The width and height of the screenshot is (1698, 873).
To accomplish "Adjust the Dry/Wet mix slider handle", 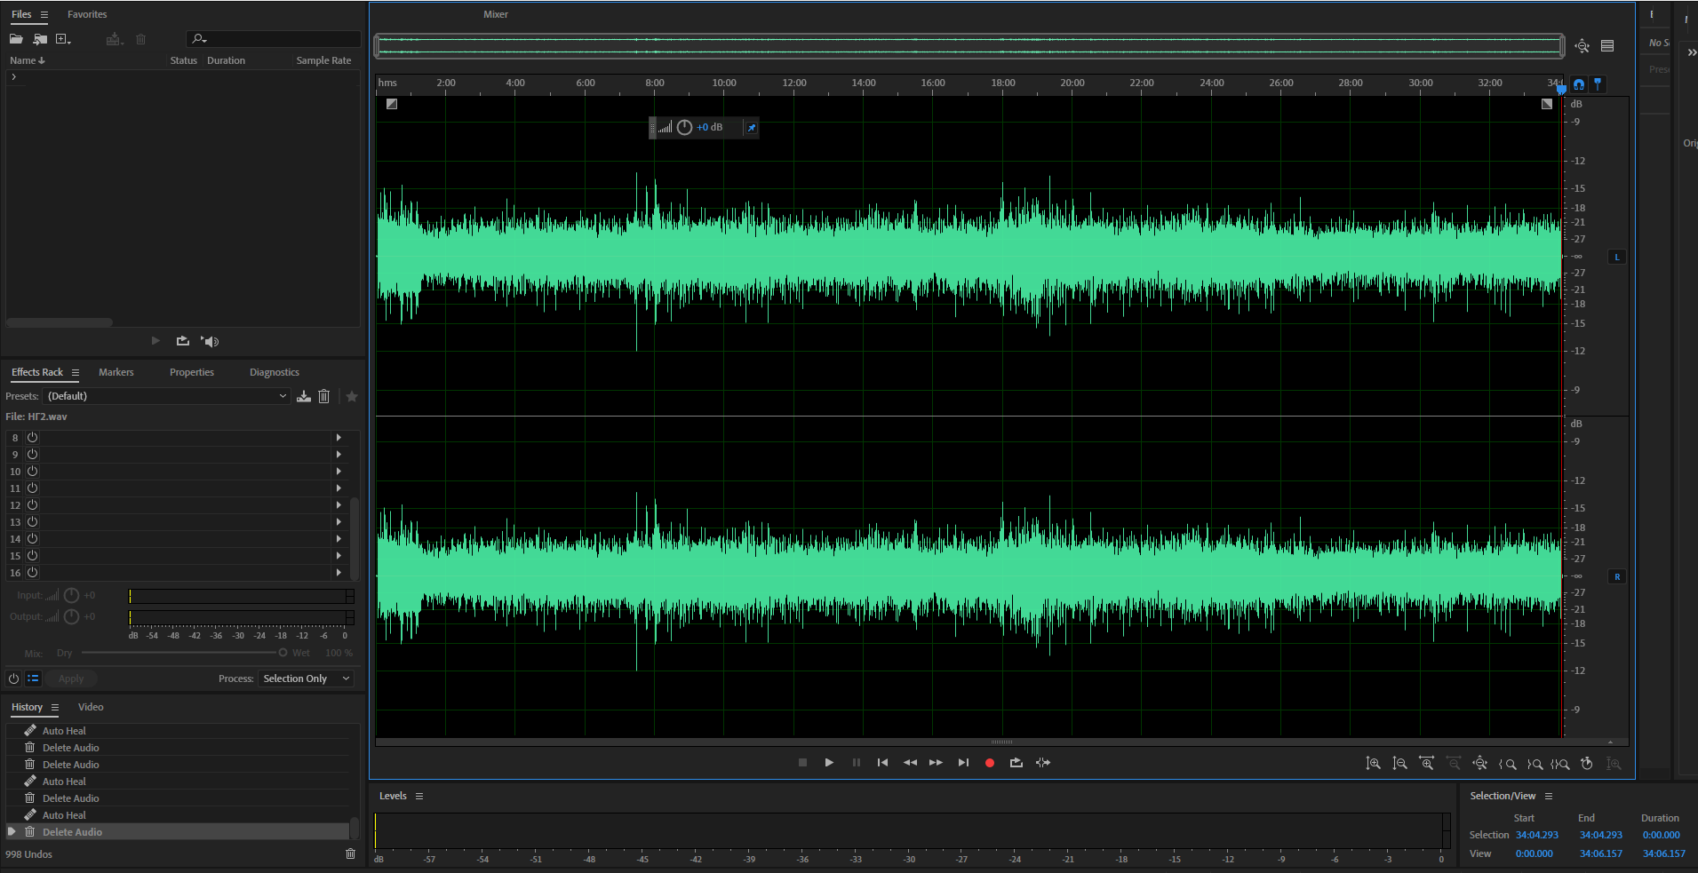I will tap(283, 653).
